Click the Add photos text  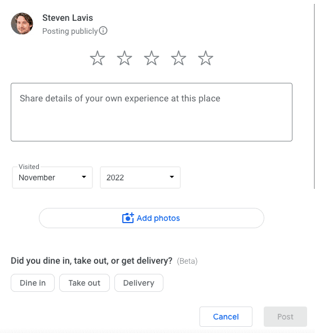point(158,218)
